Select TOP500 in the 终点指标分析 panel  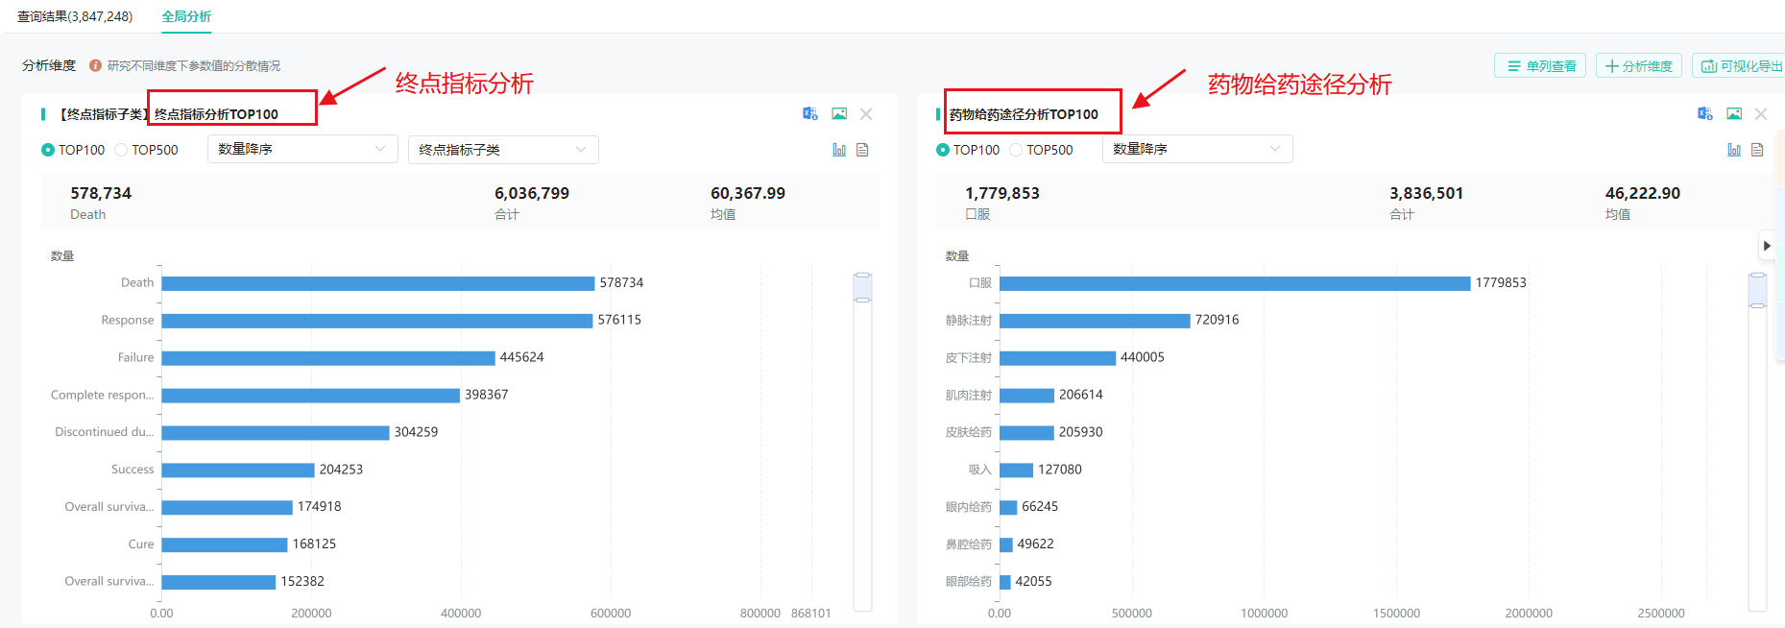(121, 150)
